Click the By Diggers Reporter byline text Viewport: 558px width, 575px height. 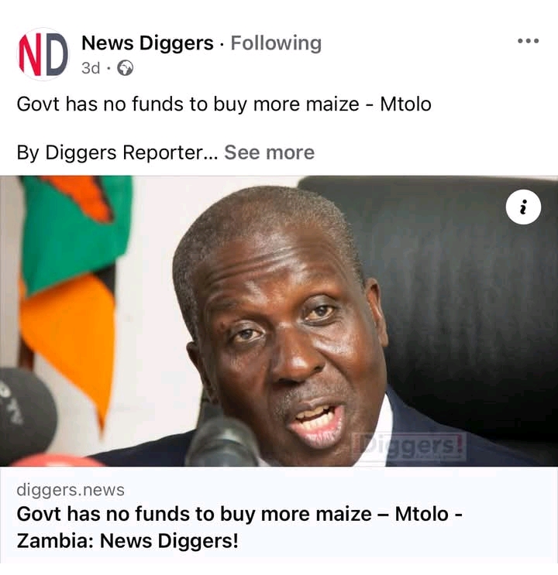coord(118,152)
